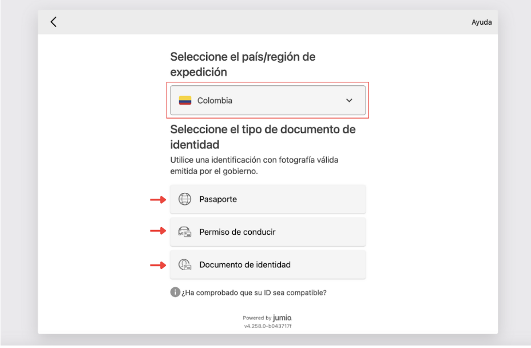The image size is (531, 348).
Task: Click the 'Seleccione el país/región de expedición' heading
Action: coord(243,64)
